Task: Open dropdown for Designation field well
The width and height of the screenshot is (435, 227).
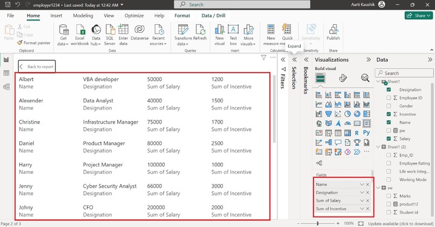Action: (x=362, y=192)
